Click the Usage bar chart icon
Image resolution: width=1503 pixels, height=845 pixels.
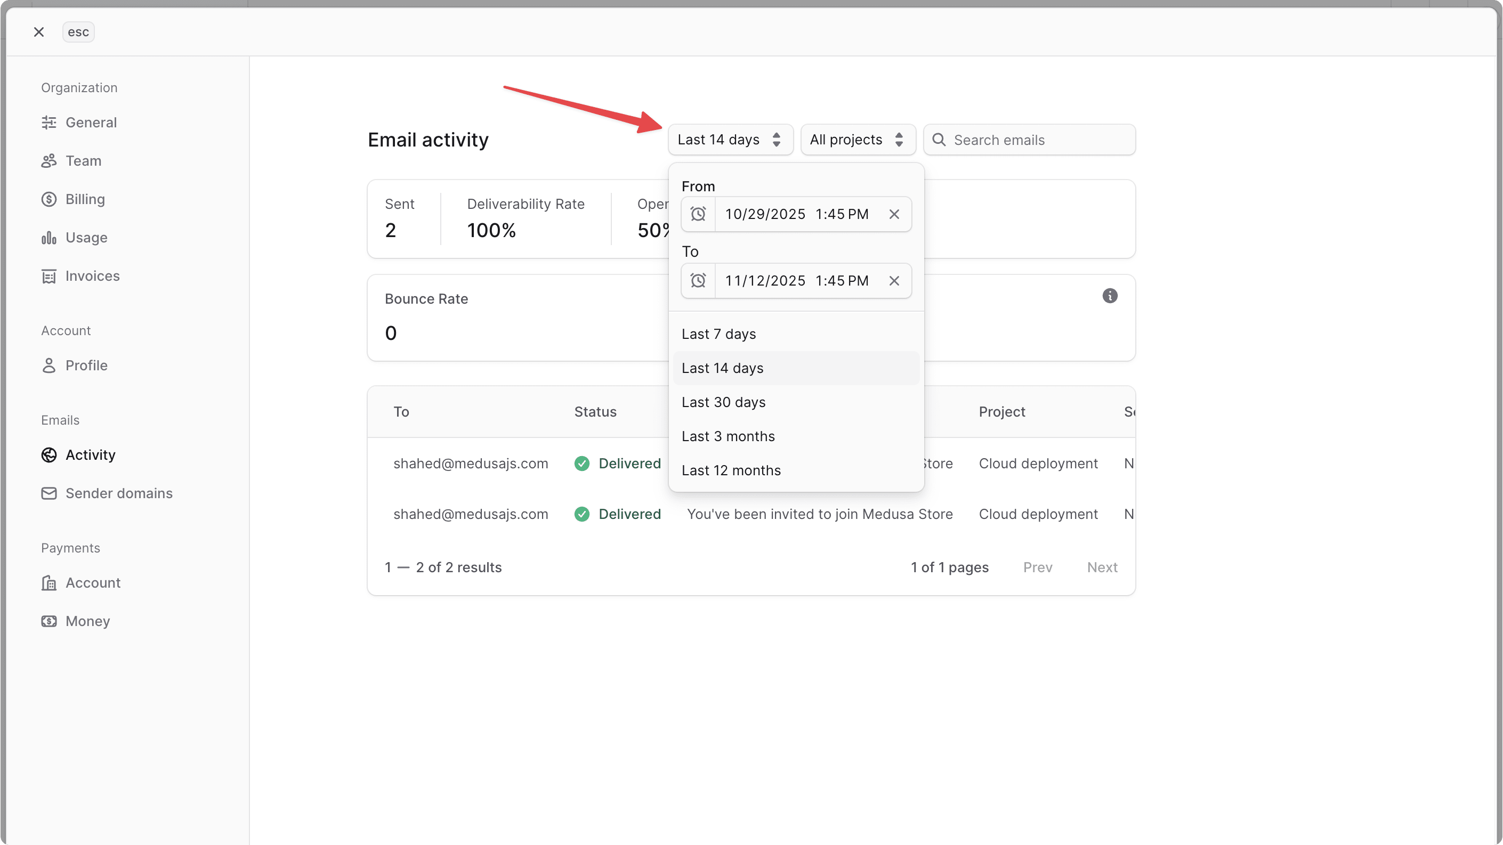tap(49, 237)
